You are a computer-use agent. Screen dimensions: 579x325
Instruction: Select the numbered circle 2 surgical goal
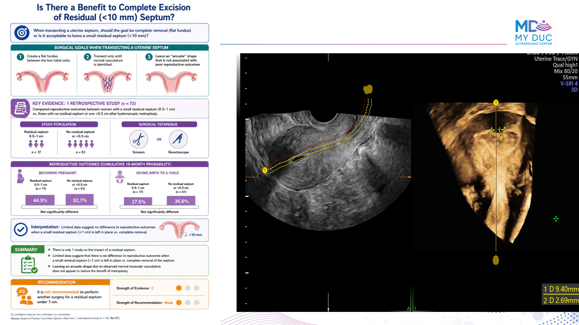(x=88, y=57)
